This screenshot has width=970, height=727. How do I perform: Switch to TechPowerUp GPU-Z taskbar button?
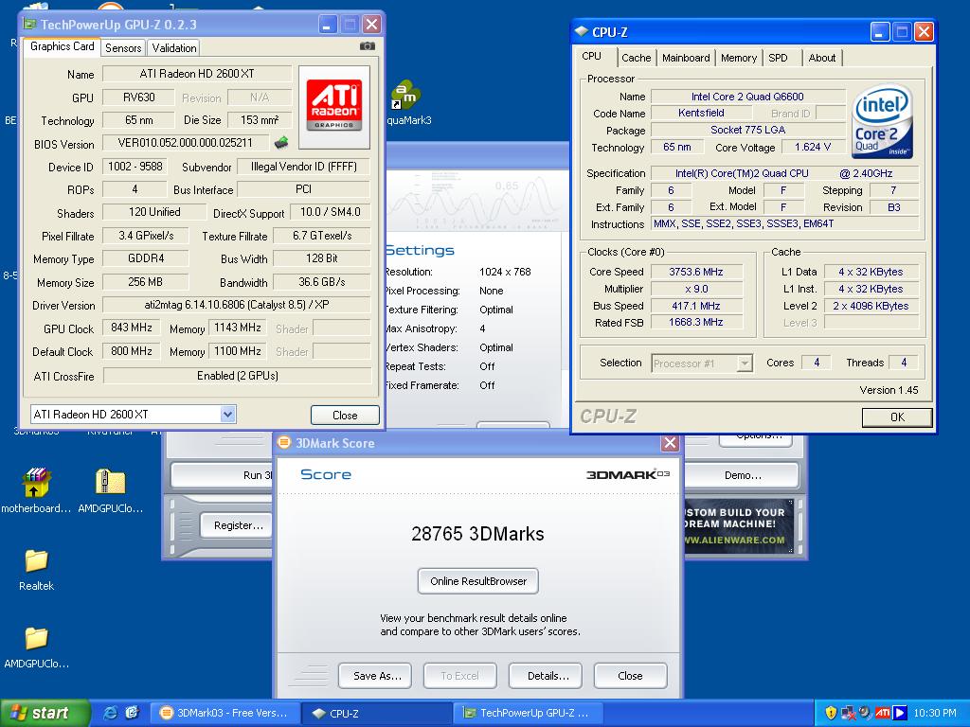[x=527, y=713]
